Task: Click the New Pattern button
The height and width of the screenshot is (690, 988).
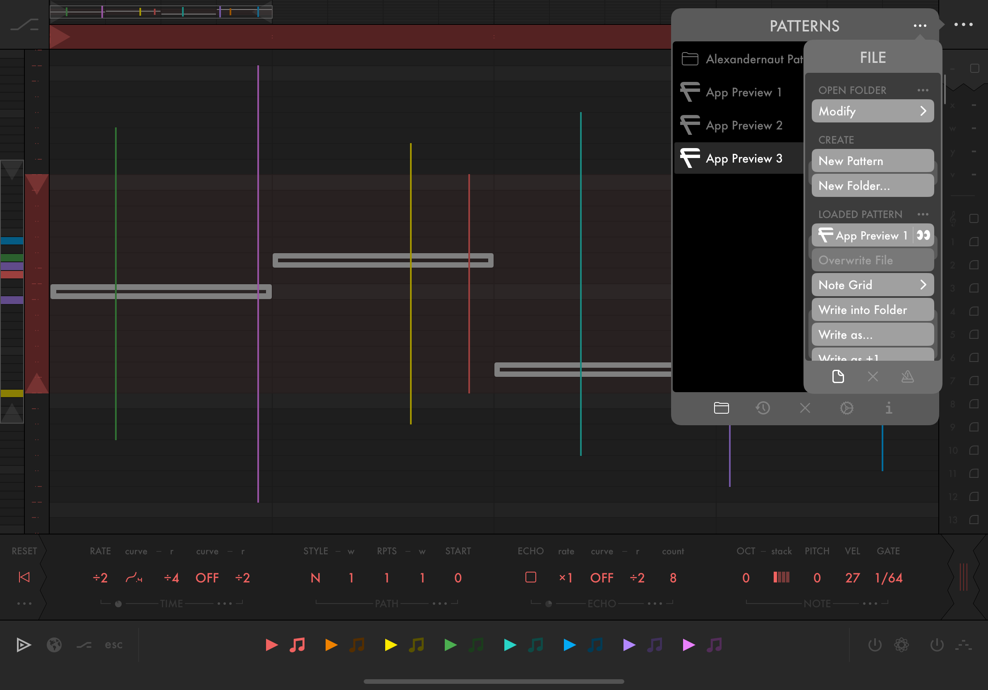Action: click(x=872, y=161)
